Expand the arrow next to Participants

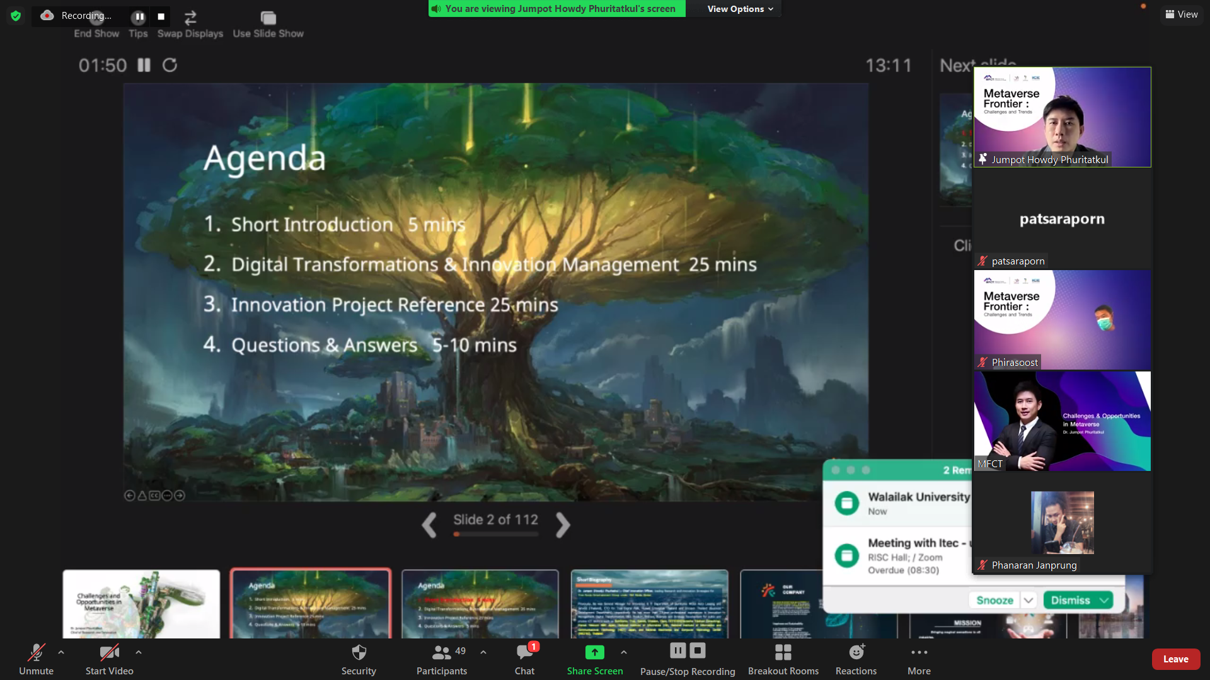483,652
